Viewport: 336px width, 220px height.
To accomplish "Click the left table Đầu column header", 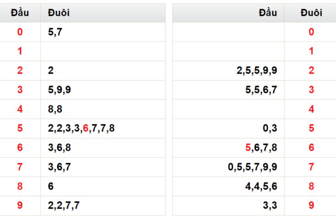I will (20, 13).
